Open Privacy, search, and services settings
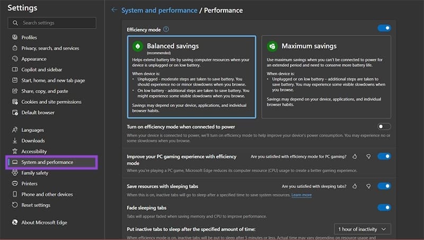The width and height of the screenshot is (424, 240). click(x=50, y=48)
